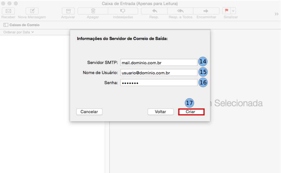
Task: Click the Arquivar archive box icon
Action: [68, 11]
